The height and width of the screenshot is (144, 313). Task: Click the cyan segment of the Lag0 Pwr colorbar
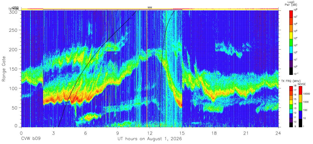(291, 49)
